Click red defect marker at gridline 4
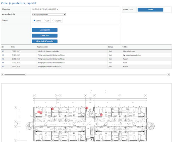 [x=87, y=108]
